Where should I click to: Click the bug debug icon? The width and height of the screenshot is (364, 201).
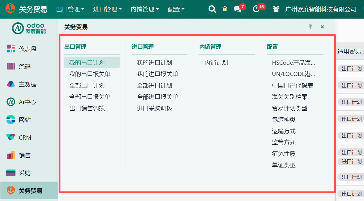[225, 9]
